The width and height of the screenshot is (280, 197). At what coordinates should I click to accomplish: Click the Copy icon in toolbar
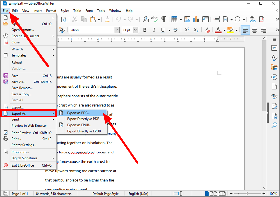tap(84, 19)
